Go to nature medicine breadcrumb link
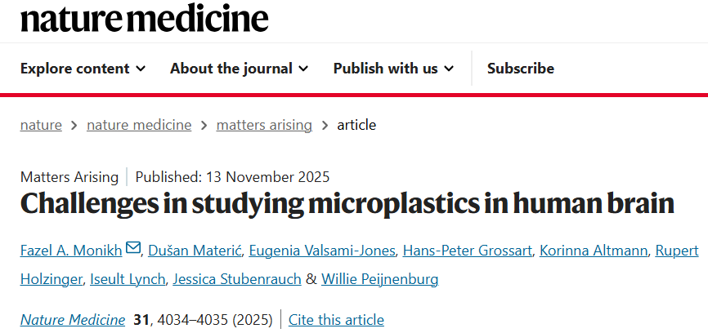 pyautogui.click(x=139, y=125)
